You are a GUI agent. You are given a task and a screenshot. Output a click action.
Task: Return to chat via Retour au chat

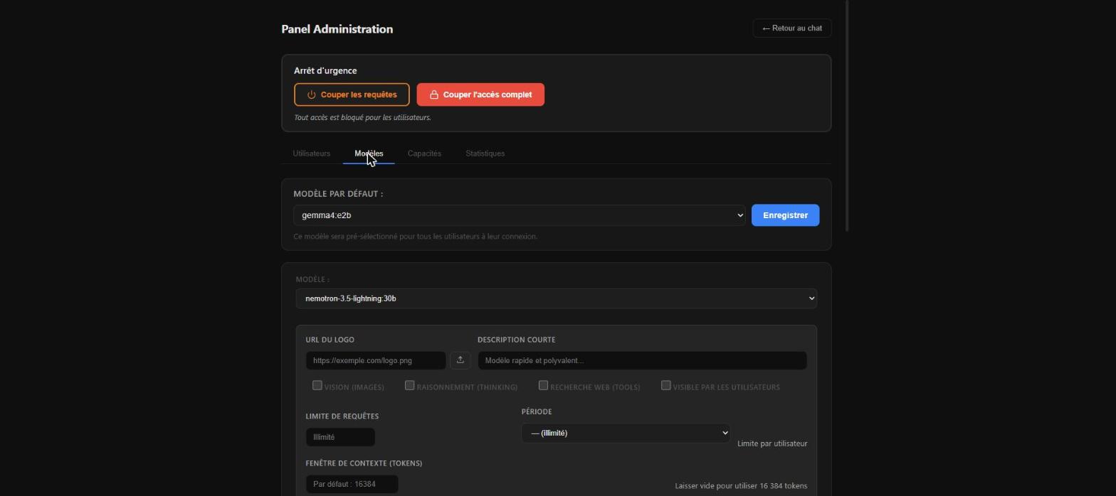coord(791,28)
